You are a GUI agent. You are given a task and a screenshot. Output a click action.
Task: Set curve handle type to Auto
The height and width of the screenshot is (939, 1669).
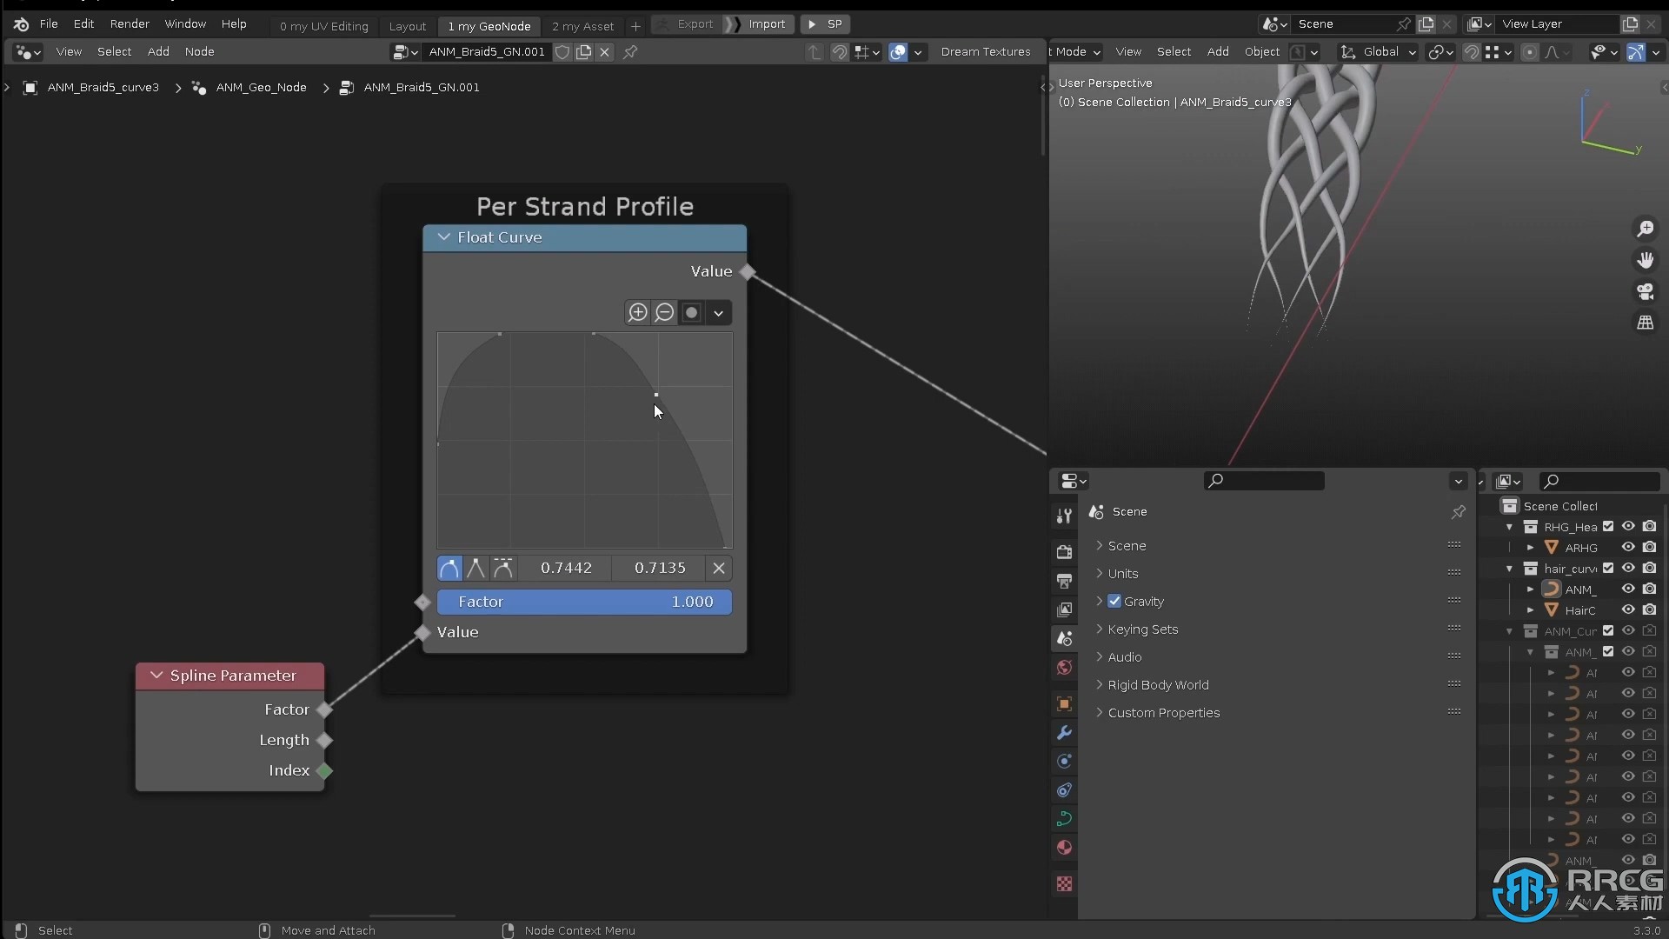449,568
